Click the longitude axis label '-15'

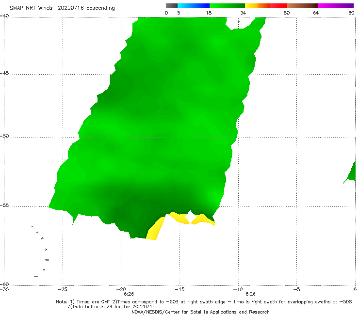click(x=179, y=289)
